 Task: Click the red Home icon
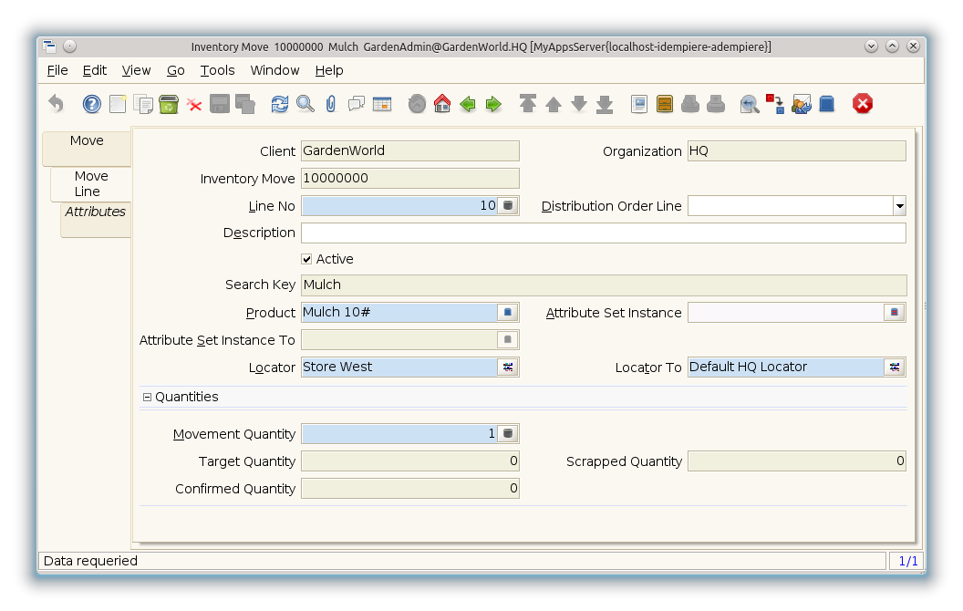pyautogui.click(x=442, y=104)
